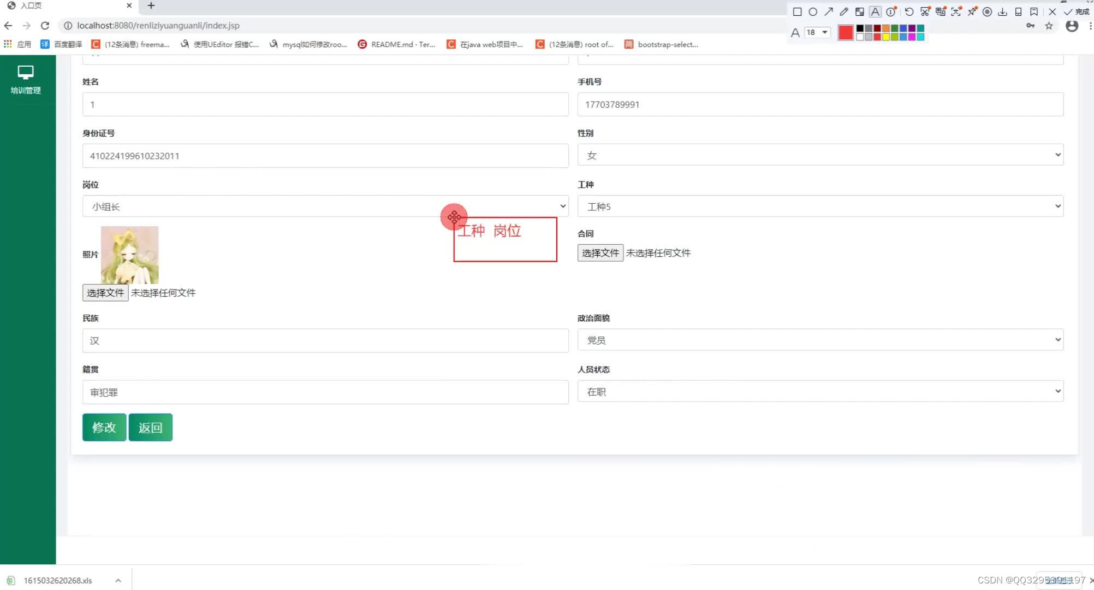Reload the current page

[45, 26]
